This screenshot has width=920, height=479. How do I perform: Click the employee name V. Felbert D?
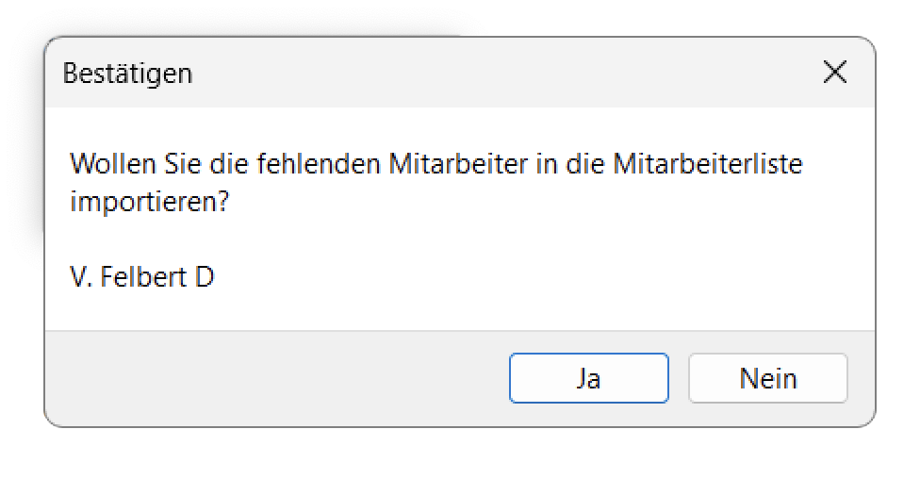click(x=142, y=277)
